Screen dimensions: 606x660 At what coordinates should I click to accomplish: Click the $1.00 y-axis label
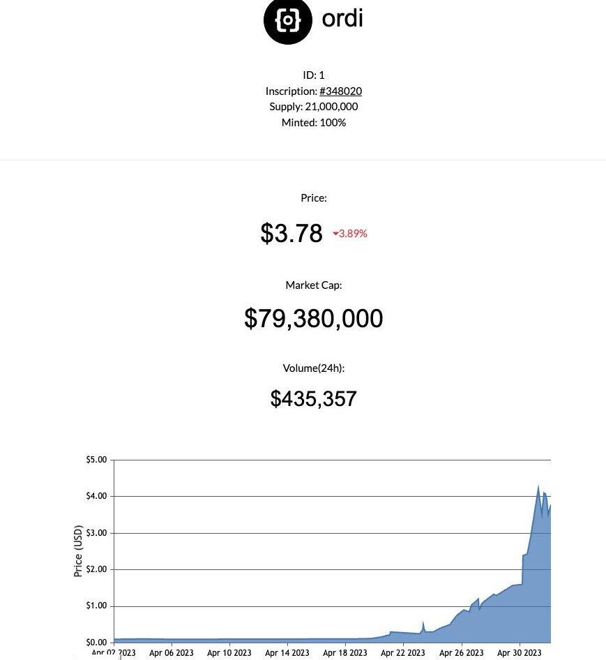tap(96, 606)
